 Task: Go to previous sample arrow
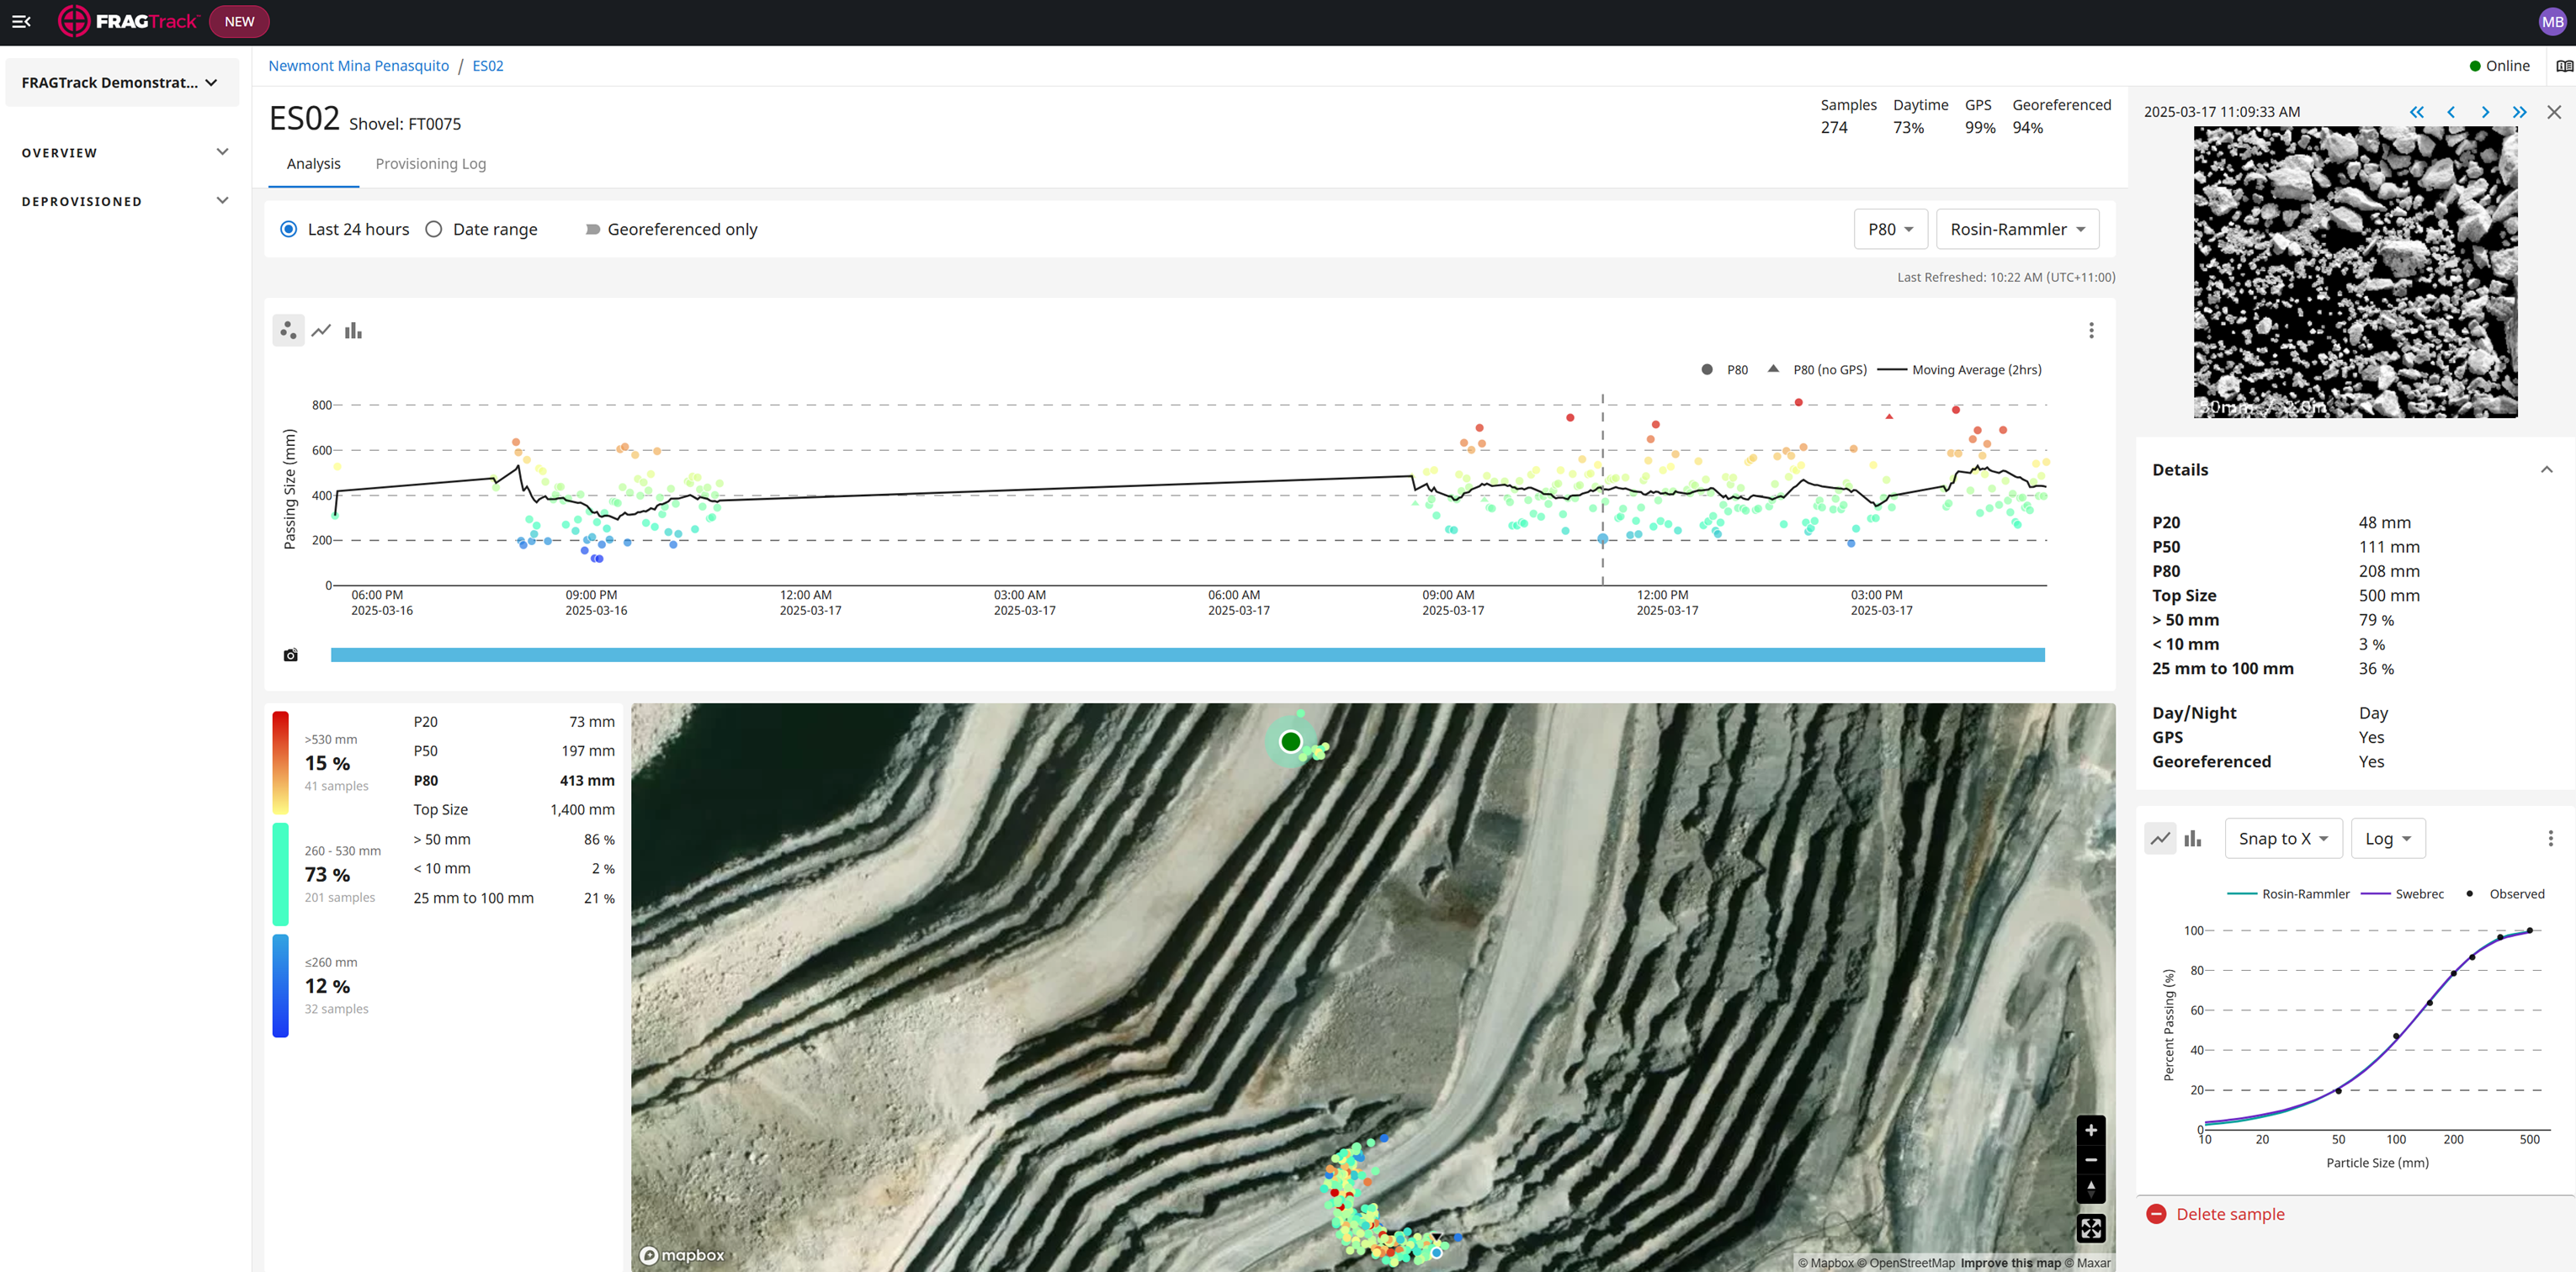click(x=2451, y=112)
